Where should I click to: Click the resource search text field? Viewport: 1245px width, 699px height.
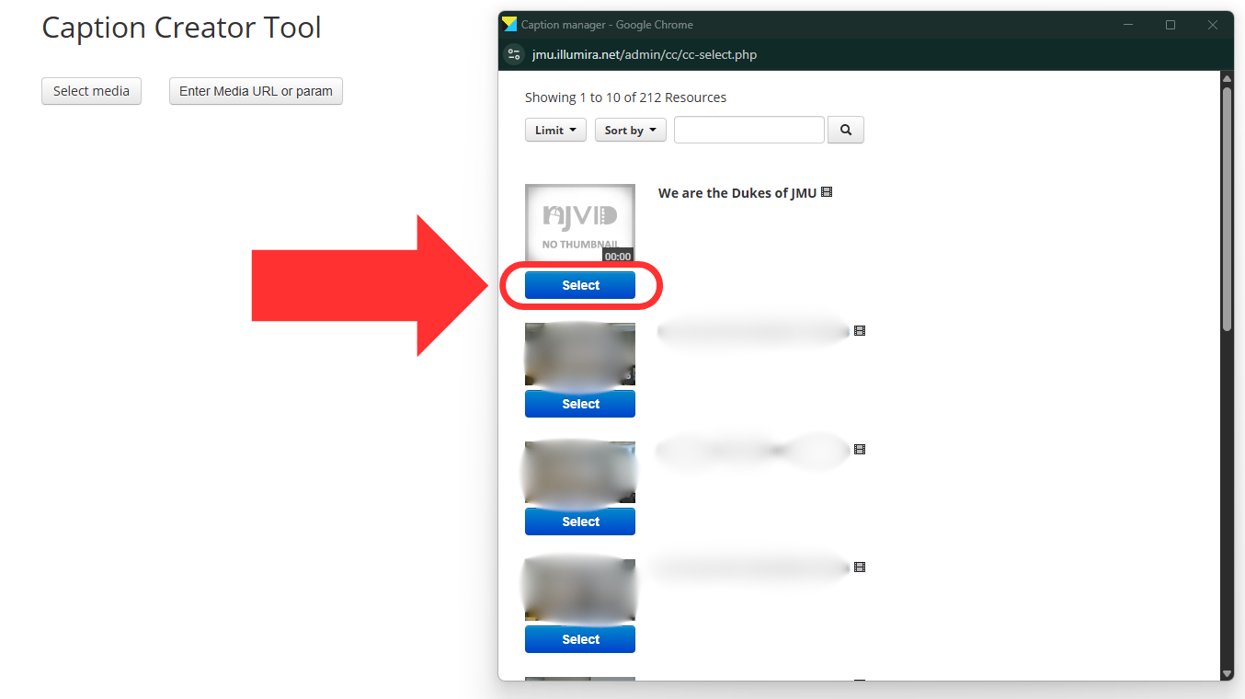[x=749, y=130]
